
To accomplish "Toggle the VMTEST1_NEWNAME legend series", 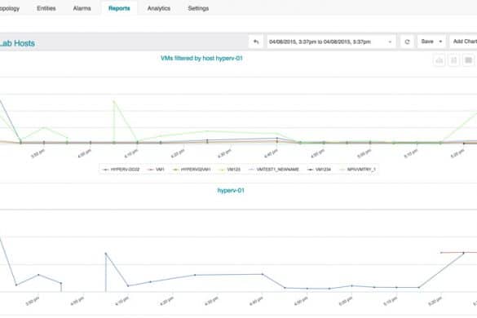I will (x=274, y=170).
